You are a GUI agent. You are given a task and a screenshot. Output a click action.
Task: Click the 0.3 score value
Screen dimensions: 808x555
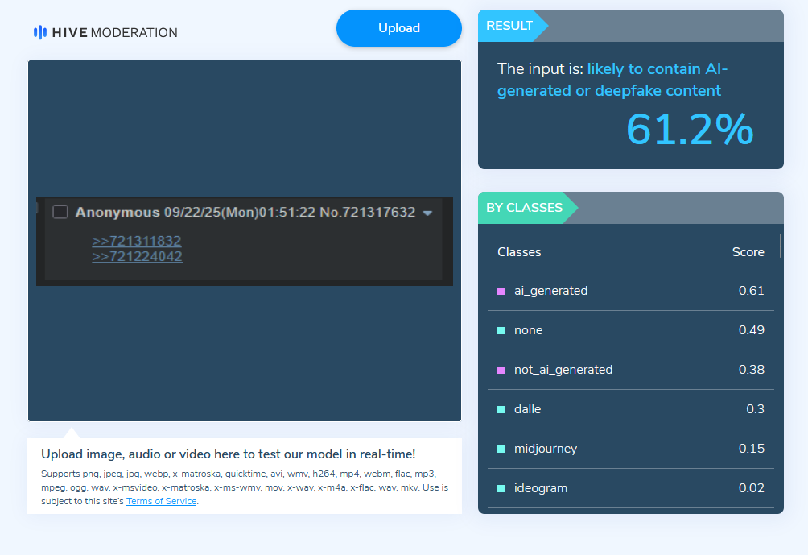click(756, 409)
